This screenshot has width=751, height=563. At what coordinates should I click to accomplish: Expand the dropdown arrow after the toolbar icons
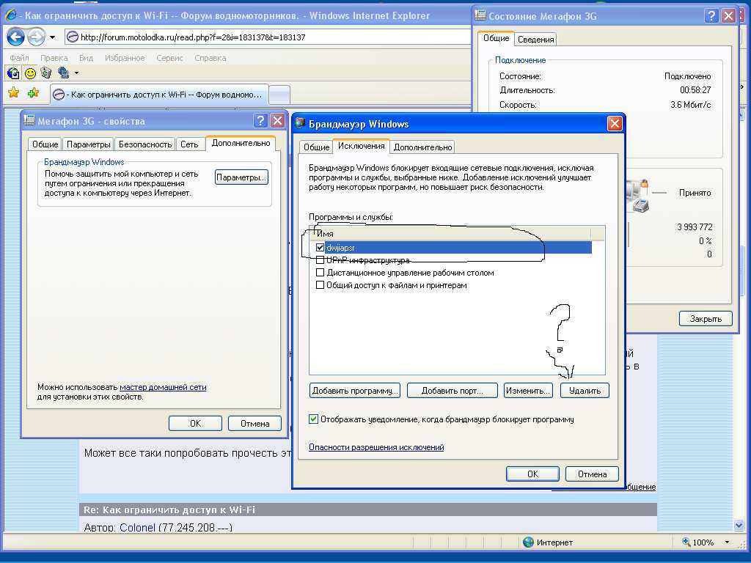click(76, 73)
